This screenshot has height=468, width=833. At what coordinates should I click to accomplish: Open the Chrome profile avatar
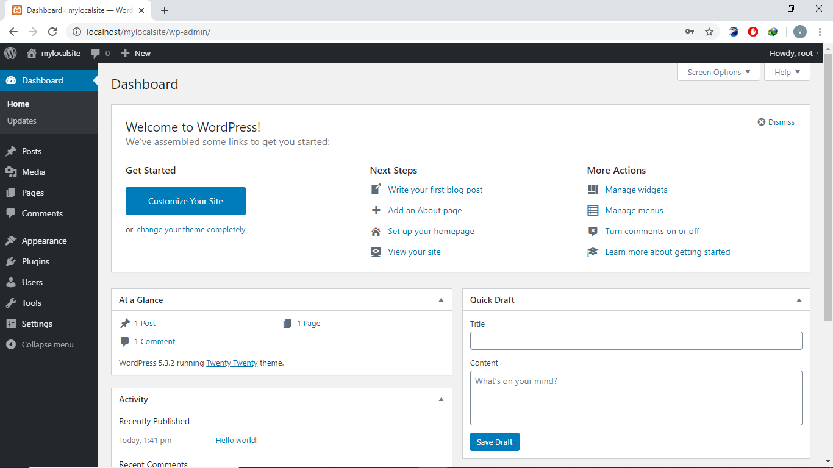[800, 32]
